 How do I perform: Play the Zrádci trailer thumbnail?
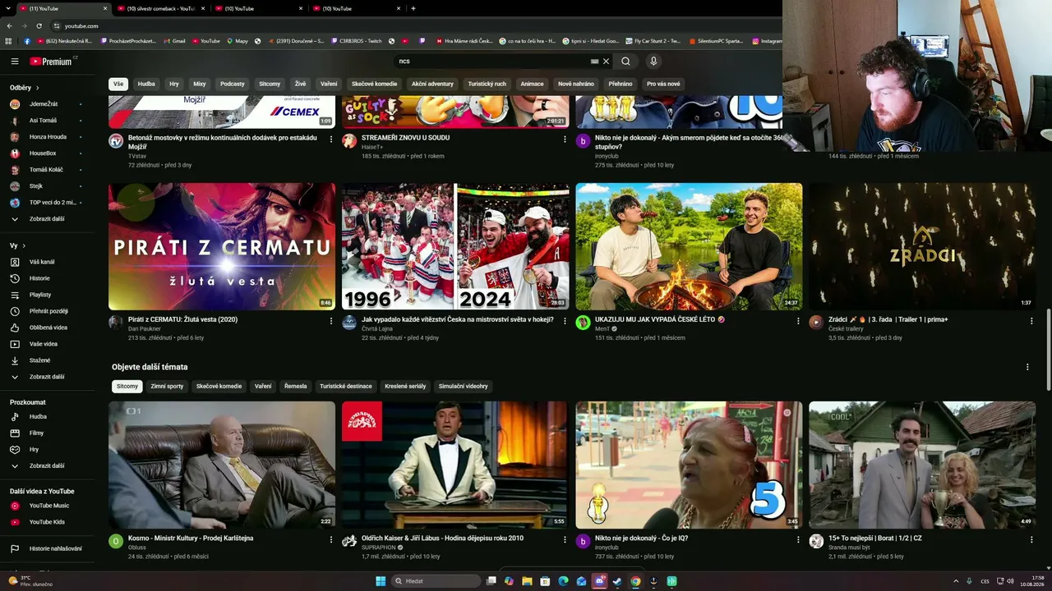coord(922,246)
